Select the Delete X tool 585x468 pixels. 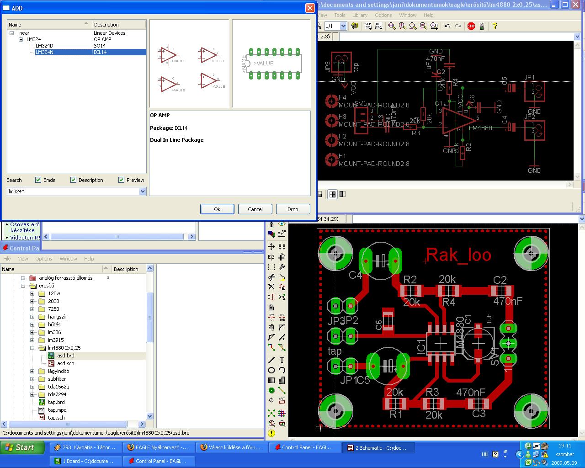(271, 287)
